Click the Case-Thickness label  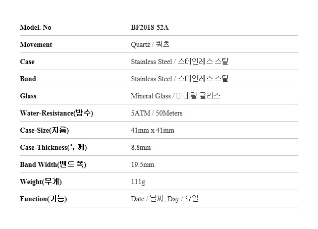pos(54,147)
